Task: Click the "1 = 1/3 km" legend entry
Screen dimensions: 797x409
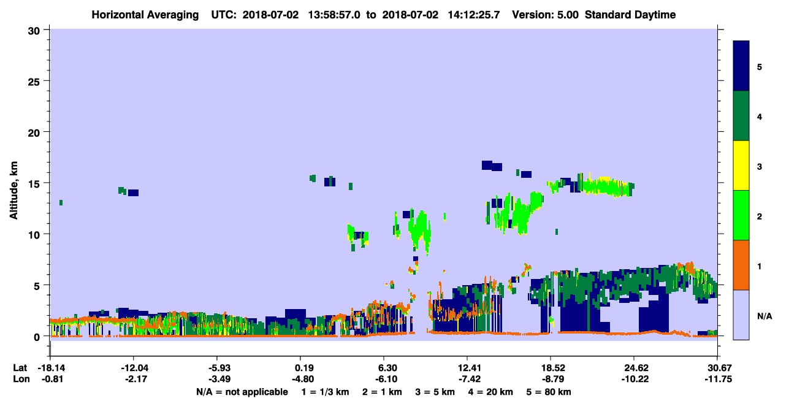Action: click(x=324, y=392)
